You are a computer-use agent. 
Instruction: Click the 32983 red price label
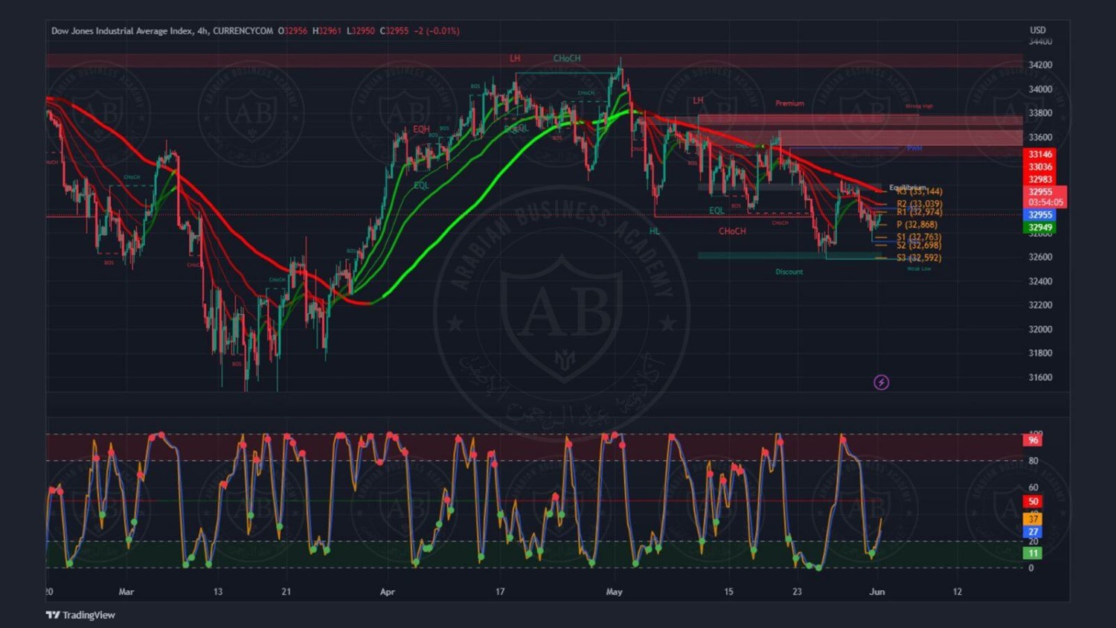coord(1040,179)
